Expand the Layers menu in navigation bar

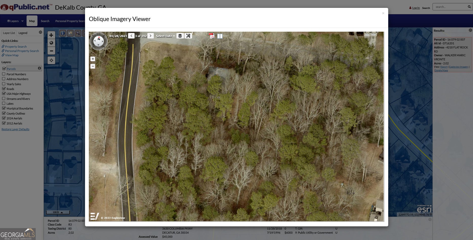pos(15,21)
